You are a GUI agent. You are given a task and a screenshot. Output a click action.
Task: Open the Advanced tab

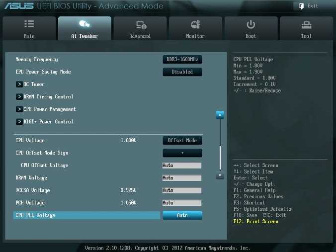(140, 28)
